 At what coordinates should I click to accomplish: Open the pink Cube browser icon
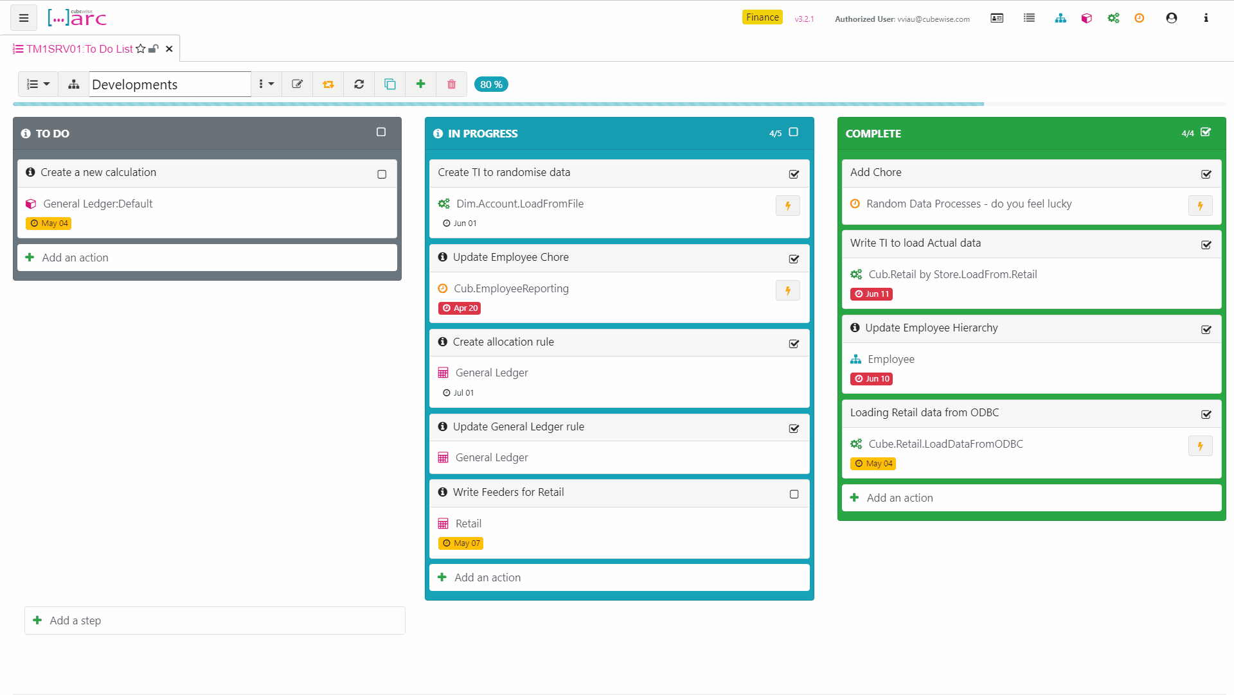tap(1086, 18)
